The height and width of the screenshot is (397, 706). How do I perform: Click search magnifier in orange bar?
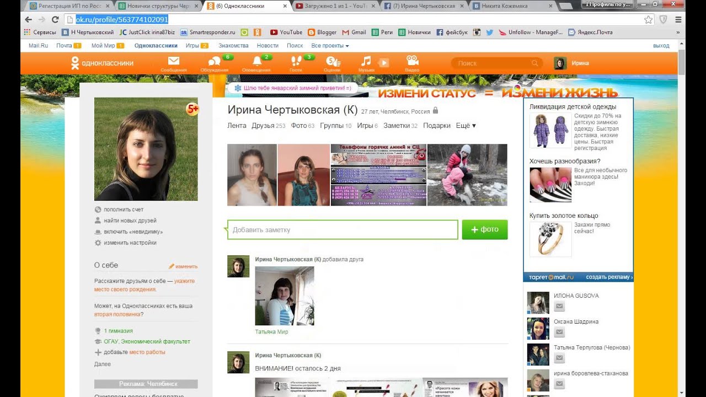pos(534,63)
